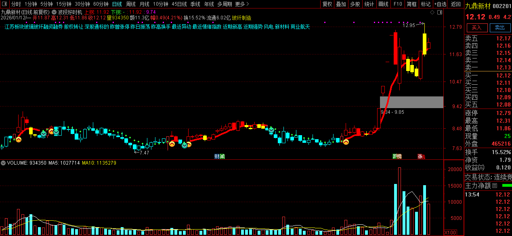Screen dimensions: 512x236
Task: Toggle the 简框 simple frame
Action: point(412,4)
